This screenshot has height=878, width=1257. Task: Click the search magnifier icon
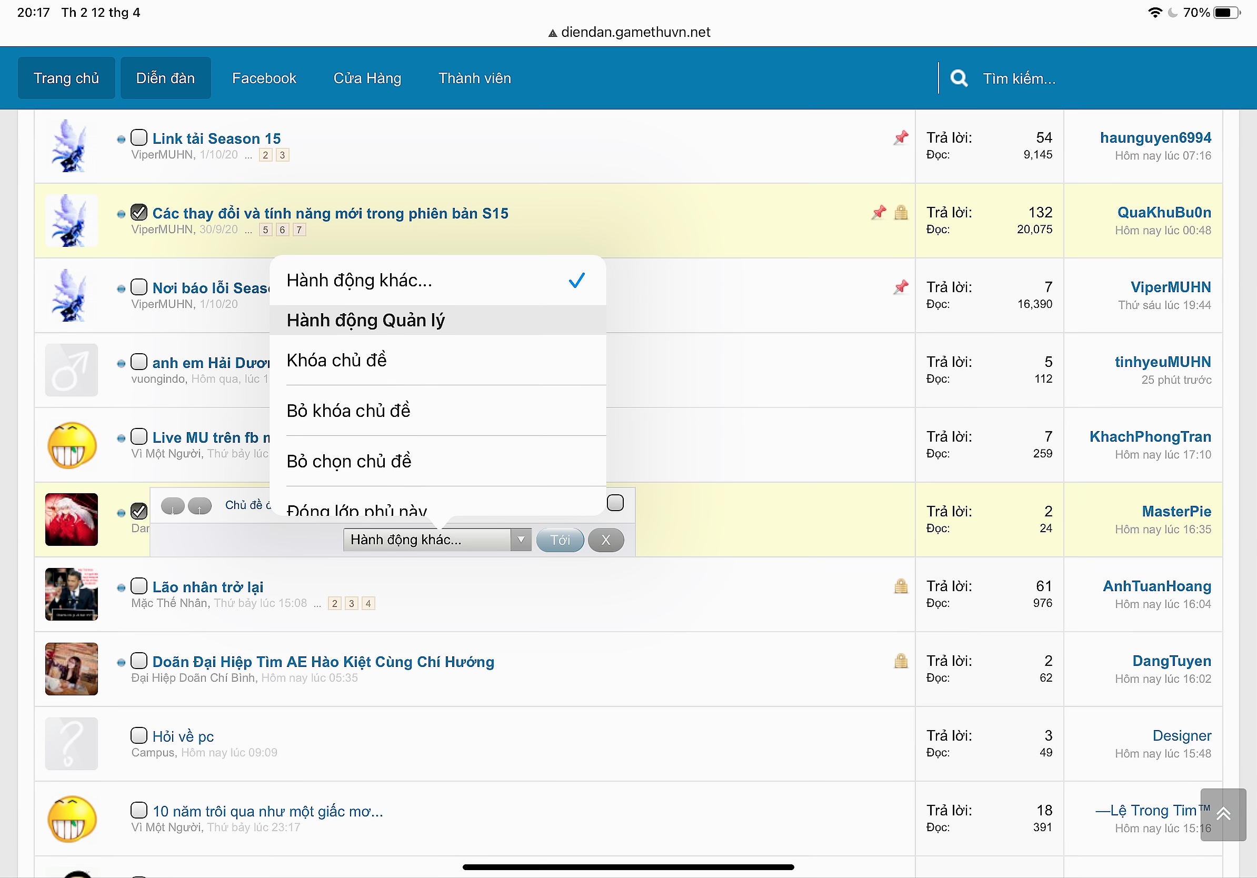click(958, 78)
